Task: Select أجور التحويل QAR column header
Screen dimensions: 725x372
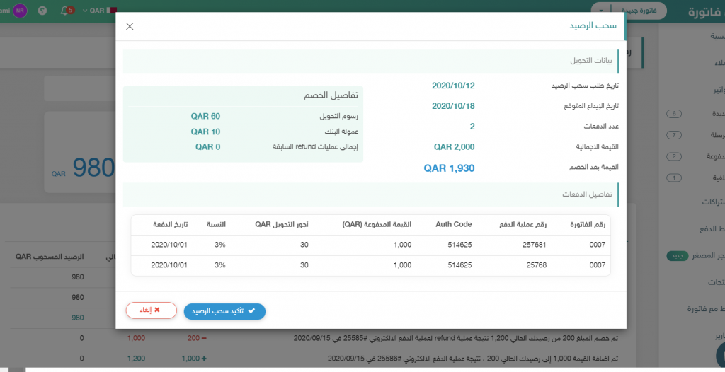Action: [282, 225]
